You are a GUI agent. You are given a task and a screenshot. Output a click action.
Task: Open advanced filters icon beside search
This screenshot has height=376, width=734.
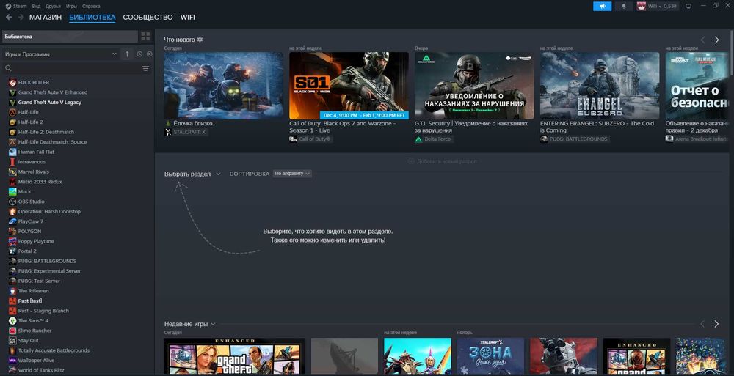click(145, 68)
